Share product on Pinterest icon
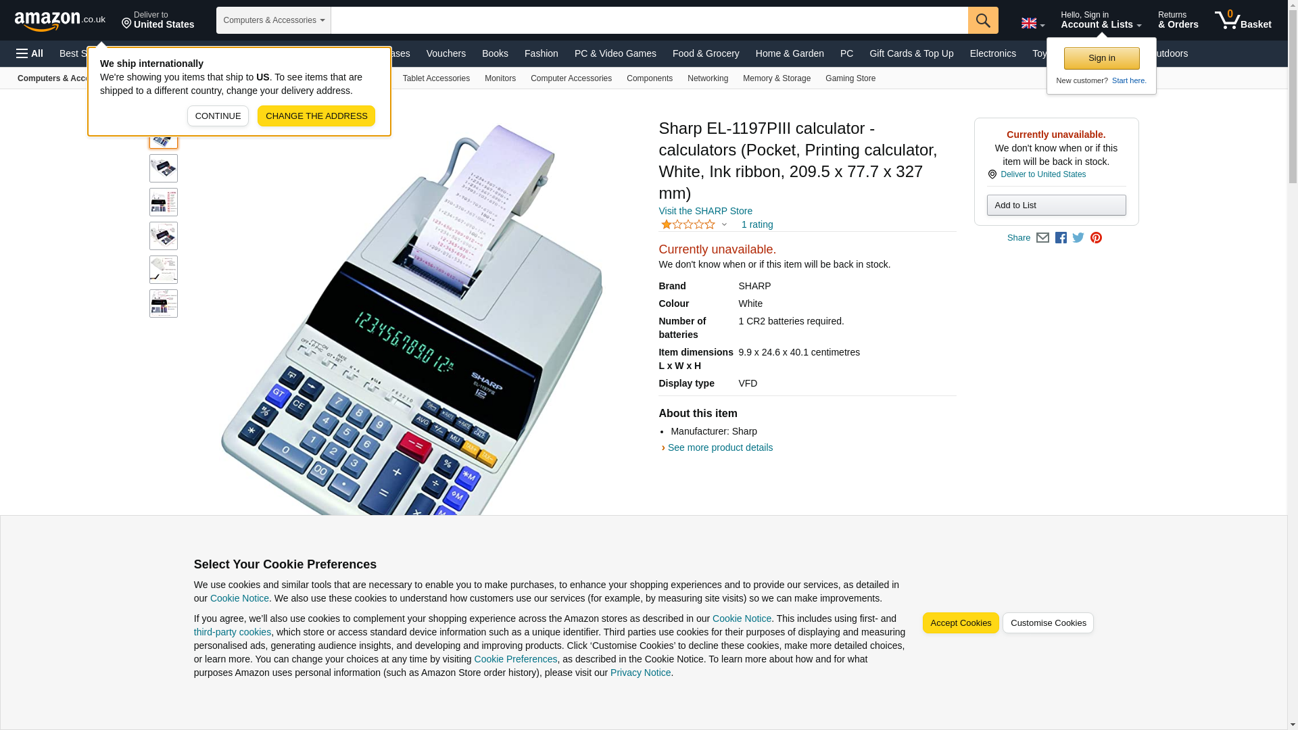The width and height of the screenshot is (1298, 730). [x=1096, y=238]
